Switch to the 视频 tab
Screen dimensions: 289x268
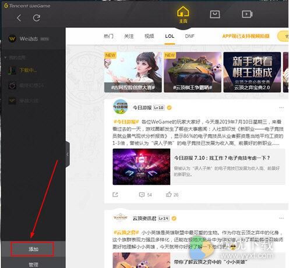pos(149,36)
